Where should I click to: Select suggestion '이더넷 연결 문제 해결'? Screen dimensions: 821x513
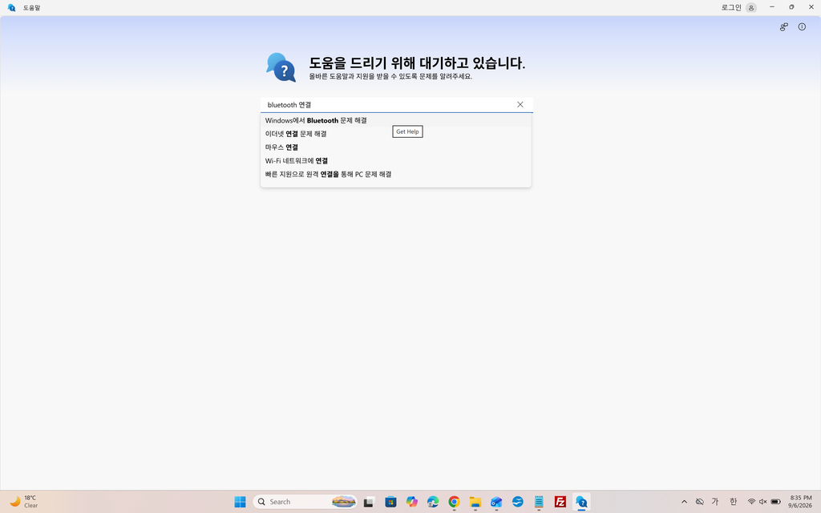click(396, 134)
